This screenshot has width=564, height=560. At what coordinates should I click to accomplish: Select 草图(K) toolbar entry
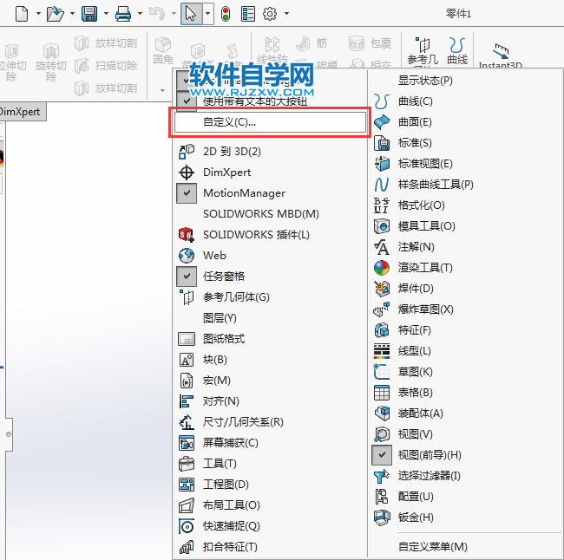(415, 372)
